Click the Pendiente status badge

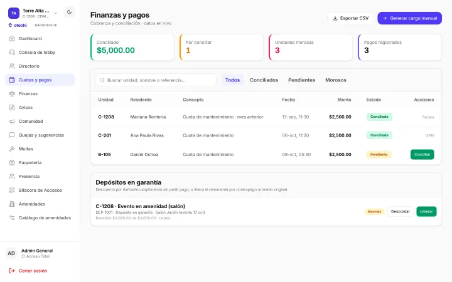(x=379, y=155)
